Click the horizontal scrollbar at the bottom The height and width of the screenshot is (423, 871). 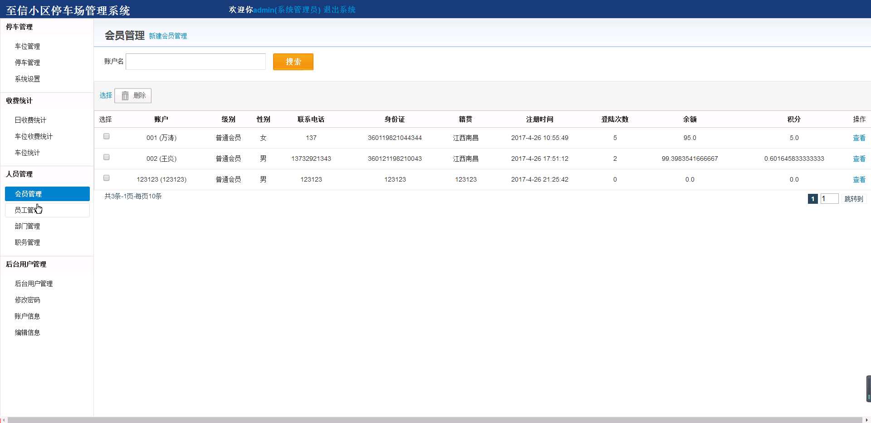pos(435,420)
